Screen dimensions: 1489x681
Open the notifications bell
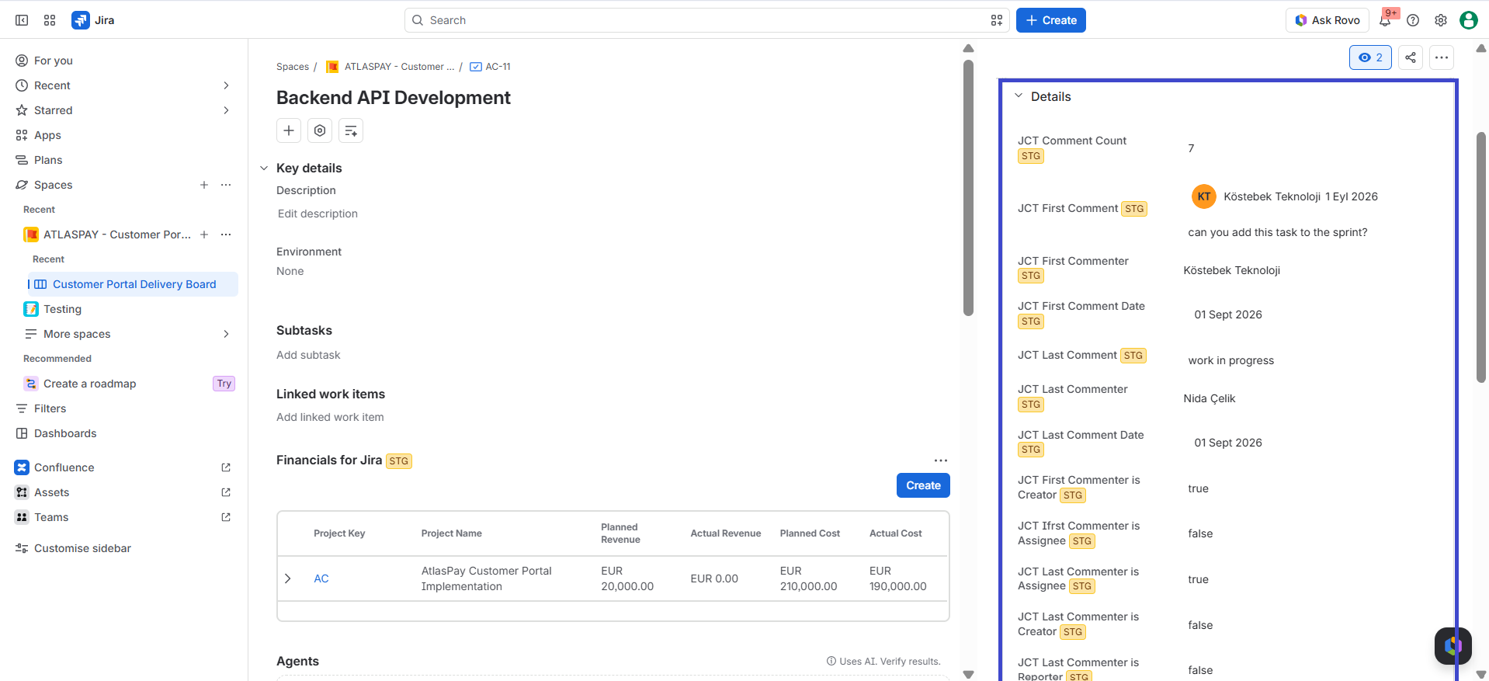[1385, 20]
